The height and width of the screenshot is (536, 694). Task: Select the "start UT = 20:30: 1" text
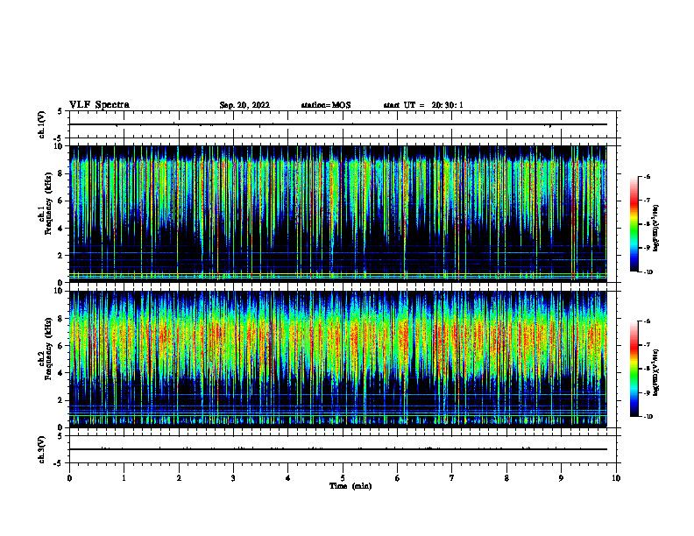tap(423, 105)
